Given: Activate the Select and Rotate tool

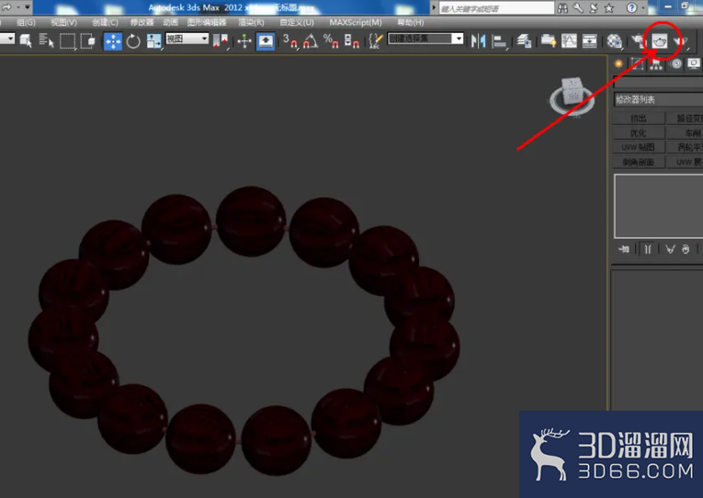Looking at the screenshot, I should pyautogui.click(x=133, y=41).
